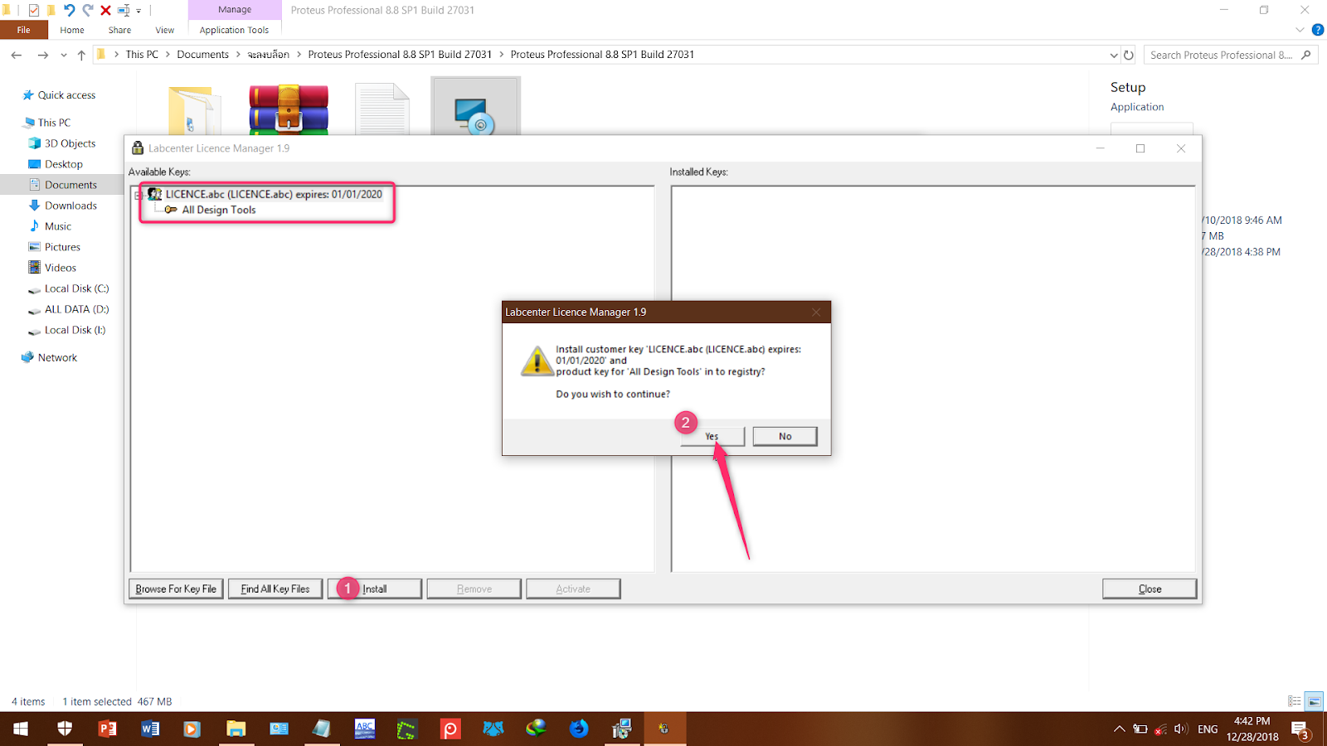Click the Forward navigation arrow
Viewport: 1327px width, 746px height.
pyautogui.click(x=42, y=55)
